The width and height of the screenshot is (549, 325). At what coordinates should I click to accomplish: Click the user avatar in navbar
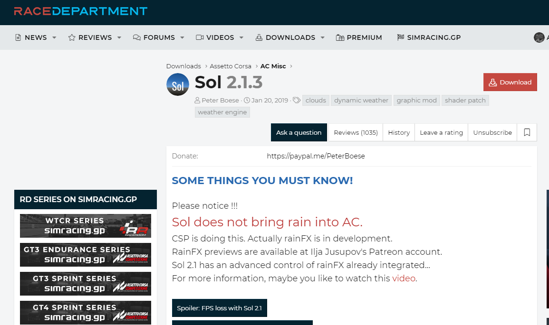pos(539,37)
